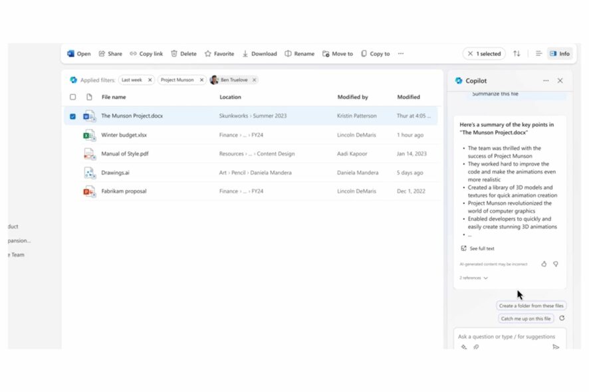Click the send message arrow
589x392 pixels.
click(x=556, y=347)
